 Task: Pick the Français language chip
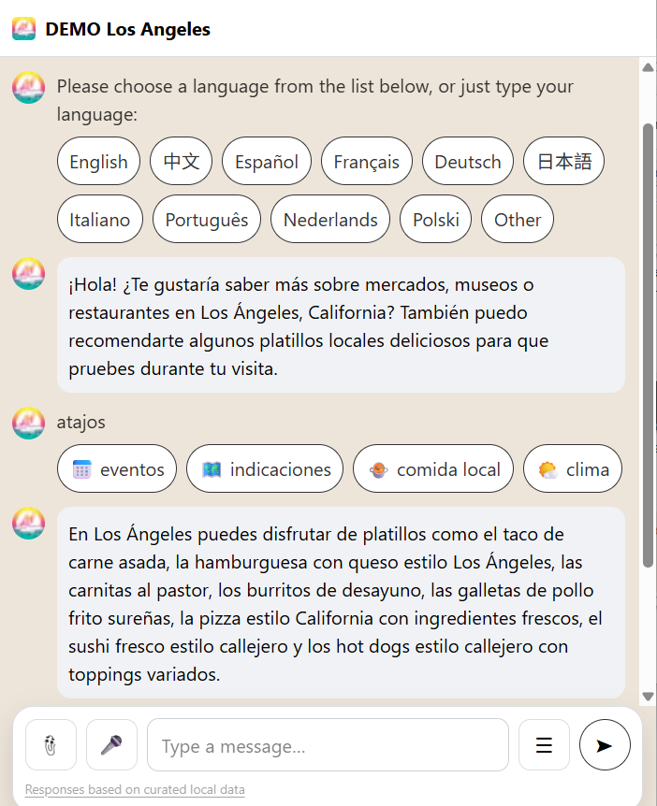[x=367, y=162]
